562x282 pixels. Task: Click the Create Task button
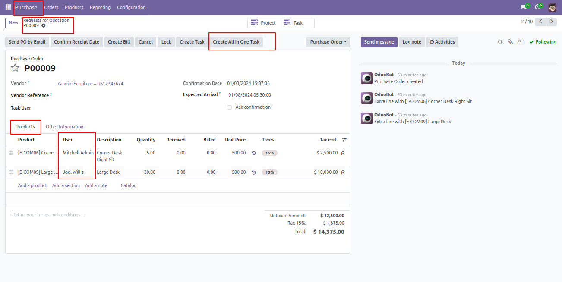pyautogui.click(x=192, y=42)
